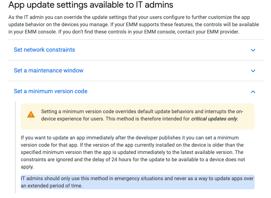Expand the Set network constraints chevron

253,50
